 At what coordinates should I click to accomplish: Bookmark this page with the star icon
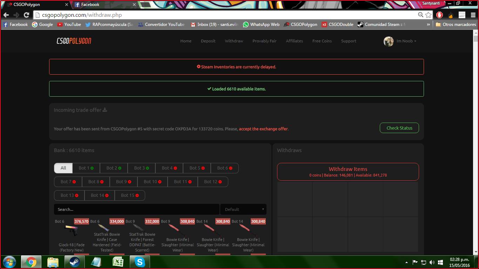tap(428, 15)
